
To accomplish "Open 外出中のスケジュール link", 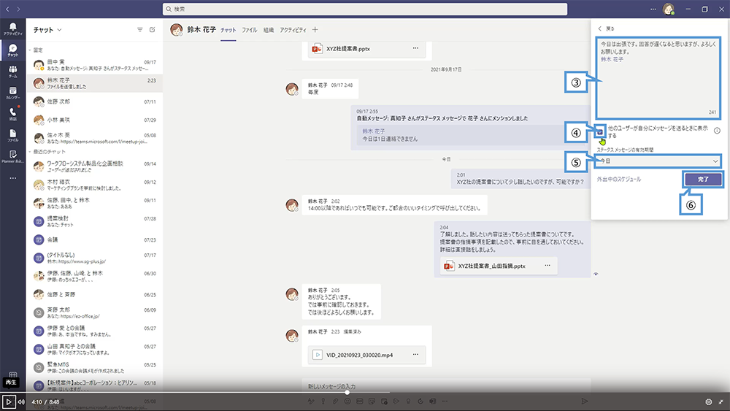I will coord(619,179).
